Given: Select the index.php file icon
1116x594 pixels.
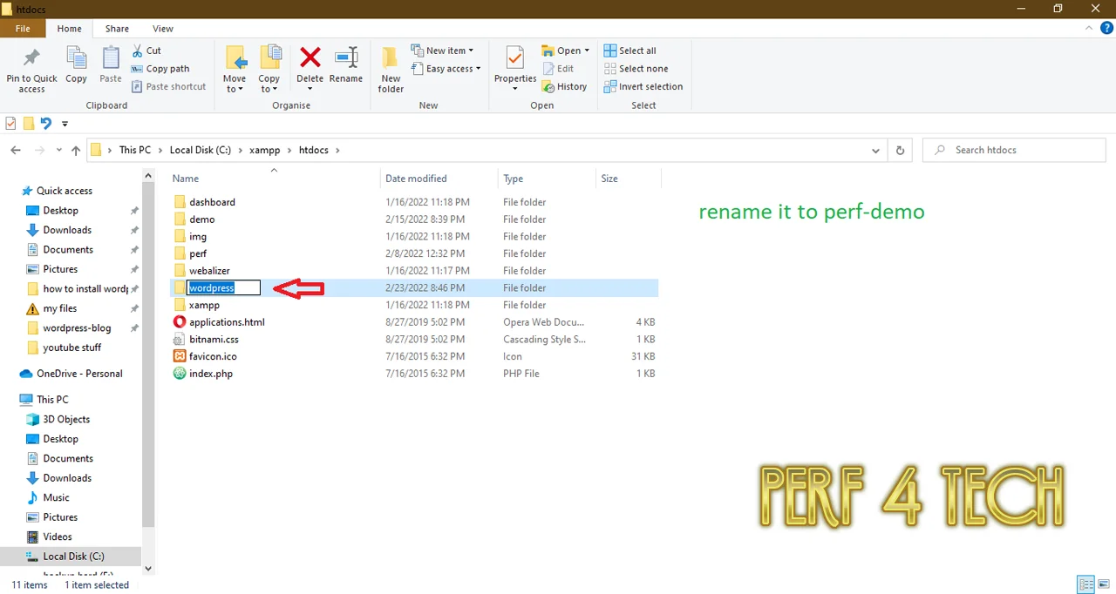Looking at the screenshot, I should point(180,374).
